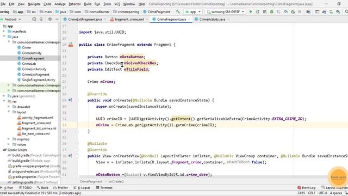The image size is (348, 196).
Task: Open the Terminal tool window
Action: (x=104, y=188)
